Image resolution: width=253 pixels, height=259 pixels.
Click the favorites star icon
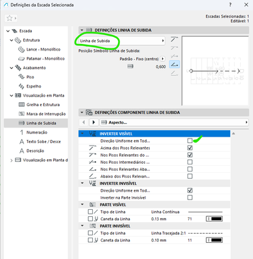pos(9,18)
